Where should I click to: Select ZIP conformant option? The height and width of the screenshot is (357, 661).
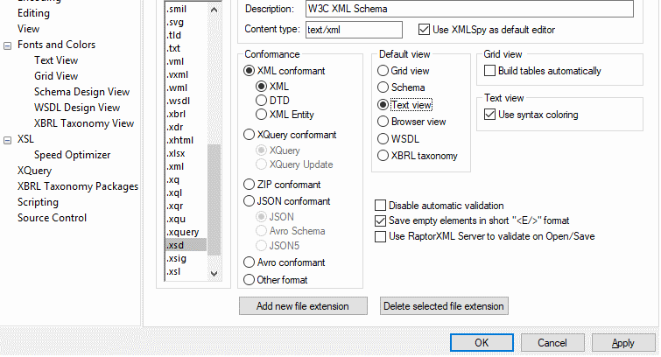(x=250, y=185)
